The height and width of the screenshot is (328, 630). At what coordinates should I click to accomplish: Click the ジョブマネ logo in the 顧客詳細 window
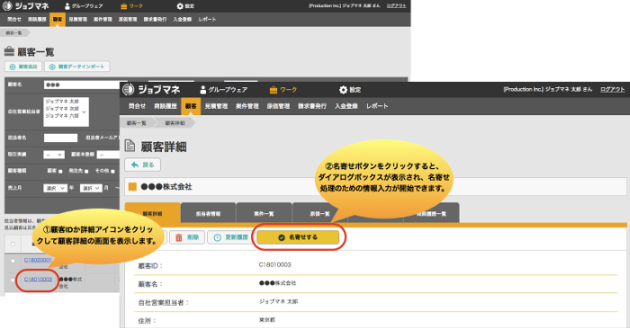click(x=151, y=90)
